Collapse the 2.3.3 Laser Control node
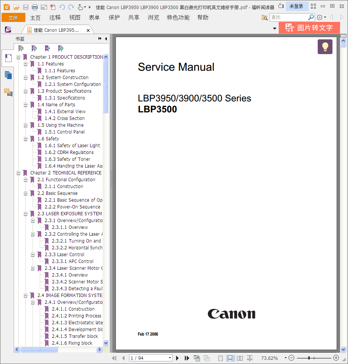This screenshot has height=364, width=348. (x=33, y=255)
